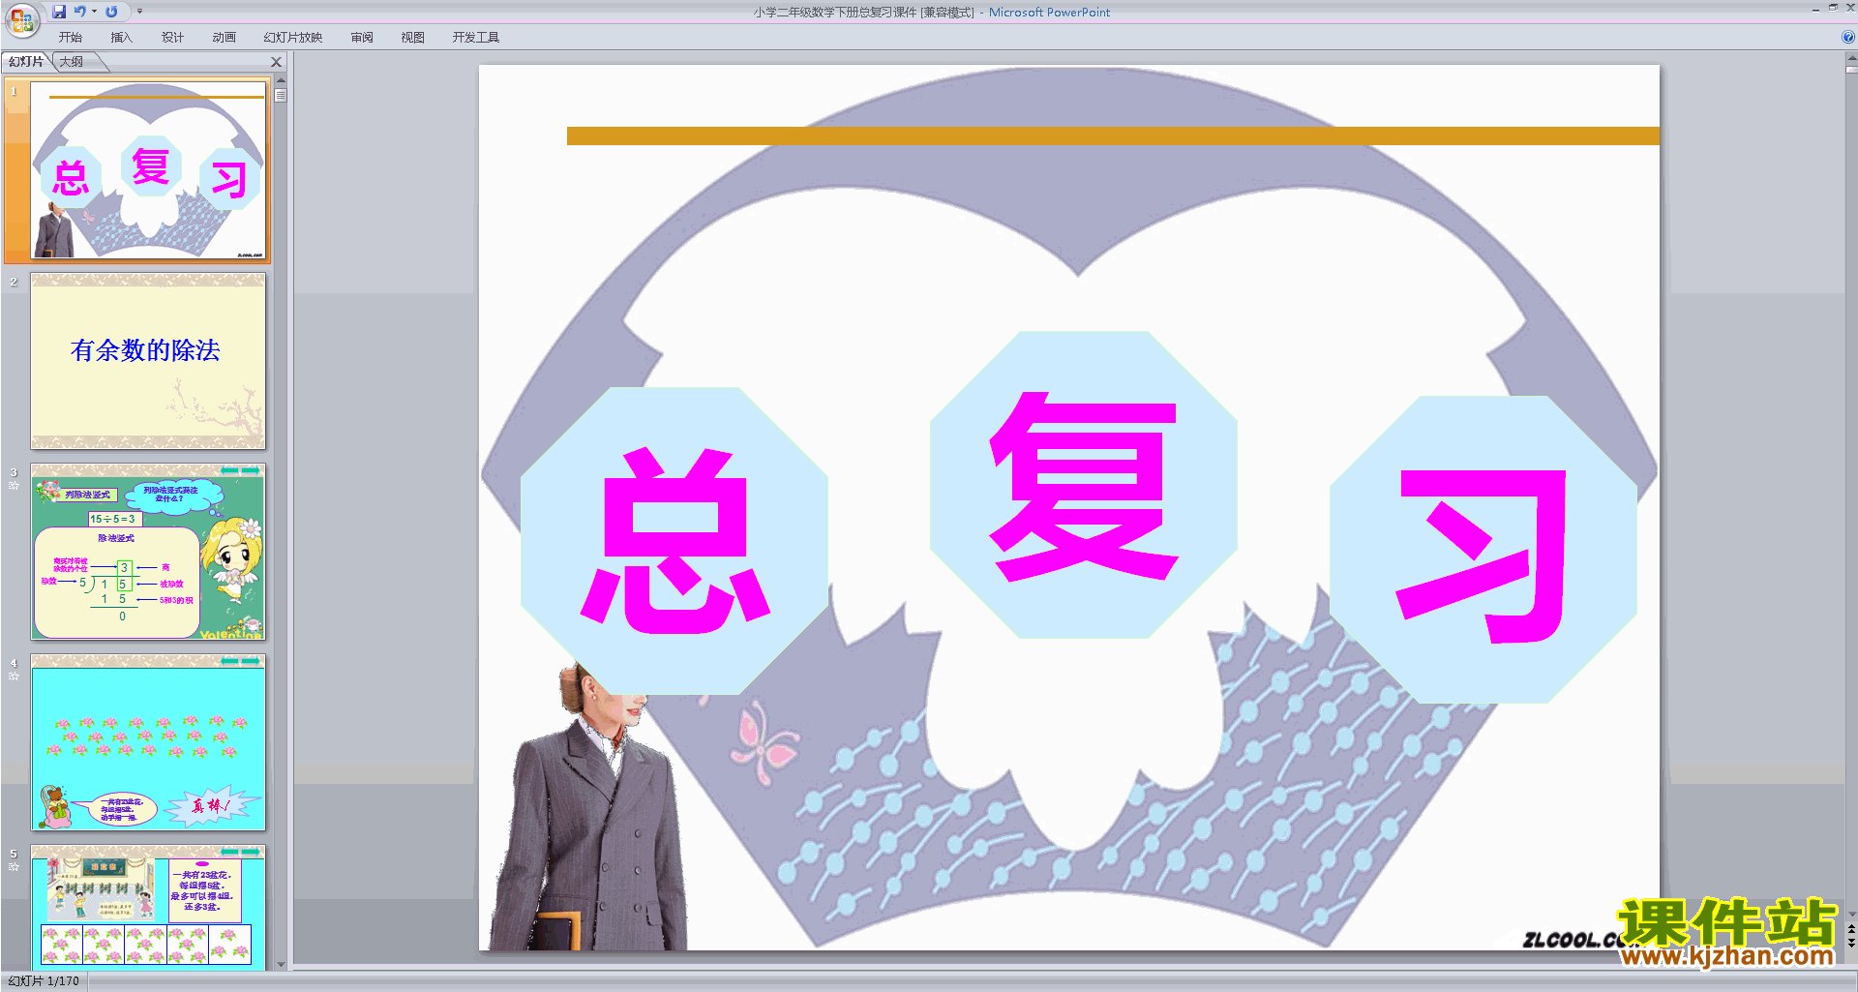The image size is (1858, 992).
Task: Open the 审阅 ribbon tab
Action: click(362, 38)
